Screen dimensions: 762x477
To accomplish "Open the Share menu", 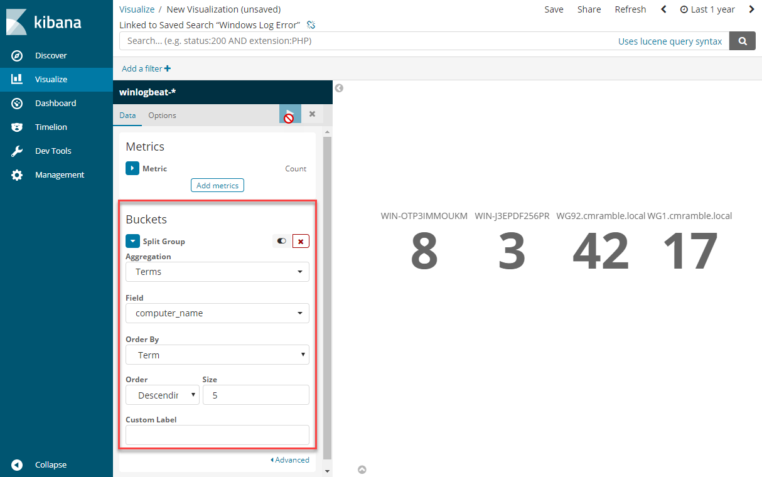I will coord(589,9).
